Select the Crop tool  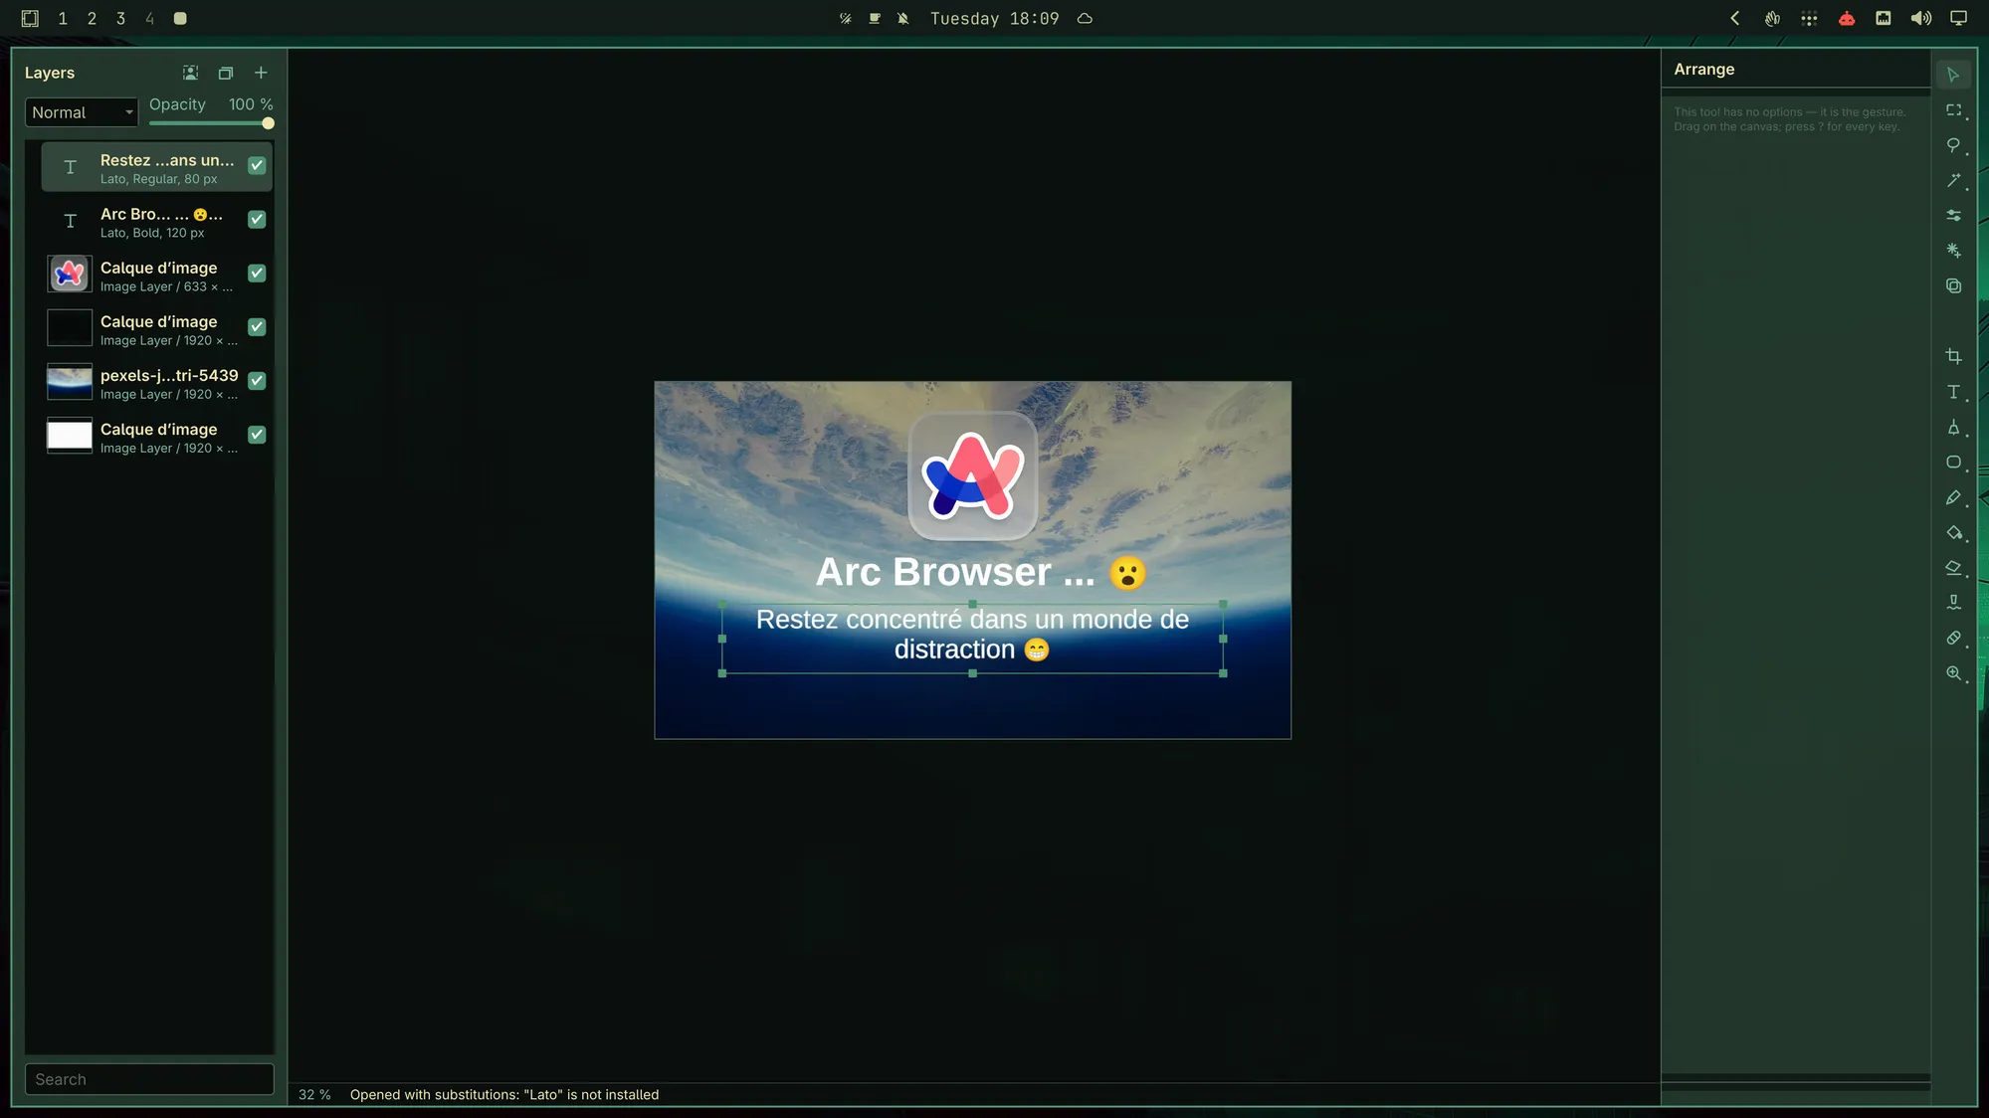pyautogui.click(x=1953, y=356)
